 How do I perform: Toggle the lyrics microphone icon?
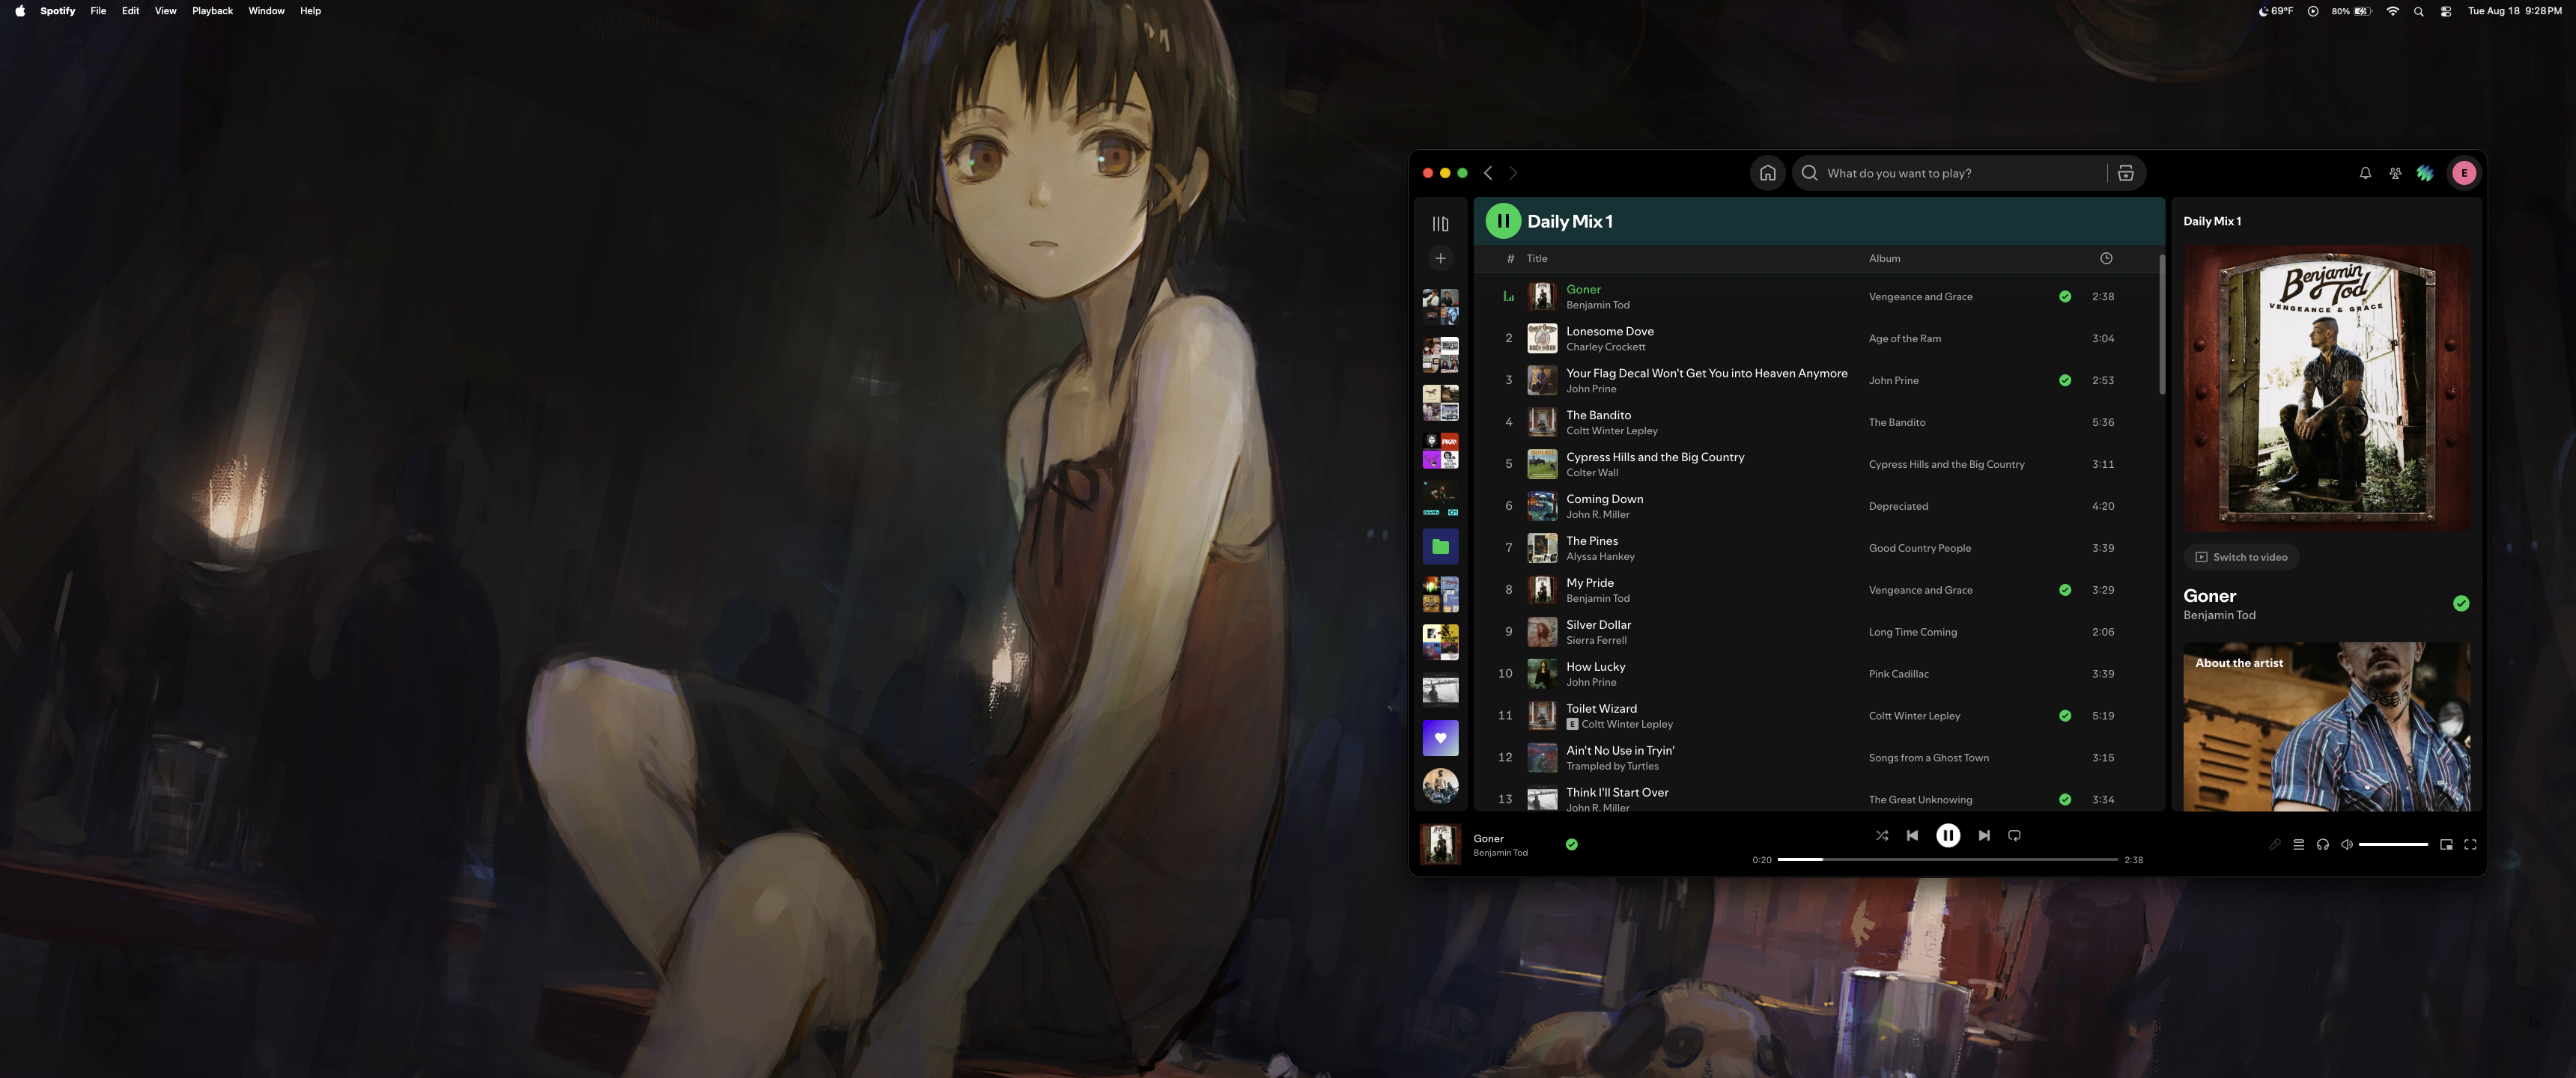point(2274,845)
